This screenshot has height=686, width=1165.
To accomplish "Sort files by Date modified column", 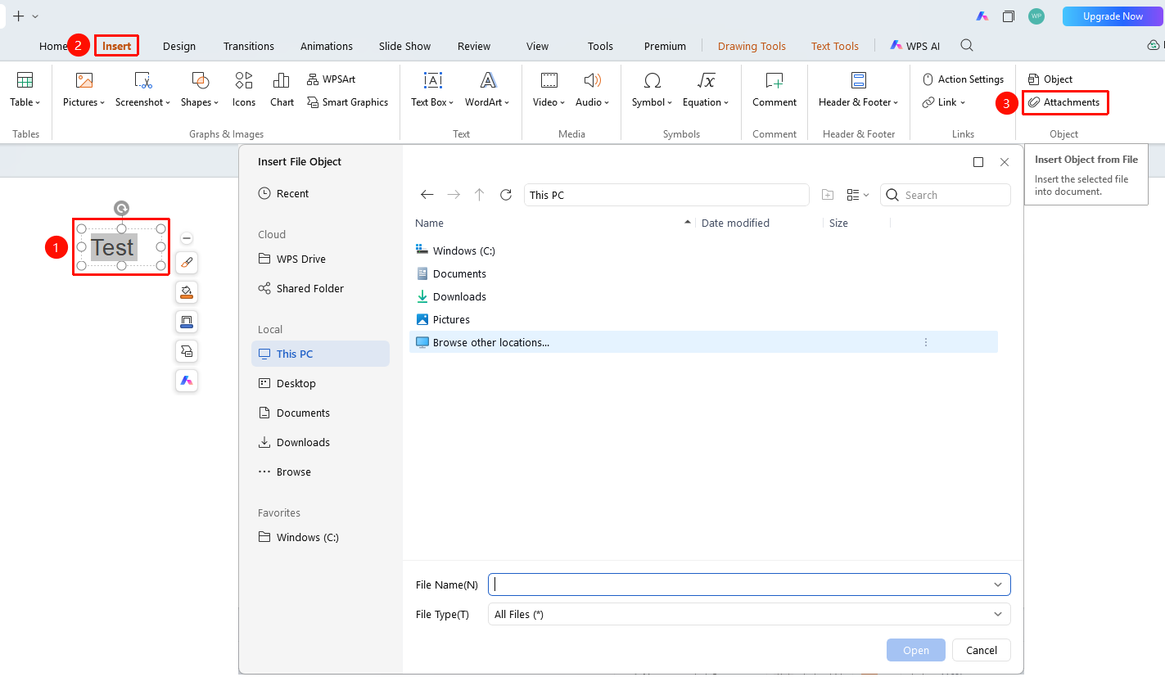I will point(735,223).
